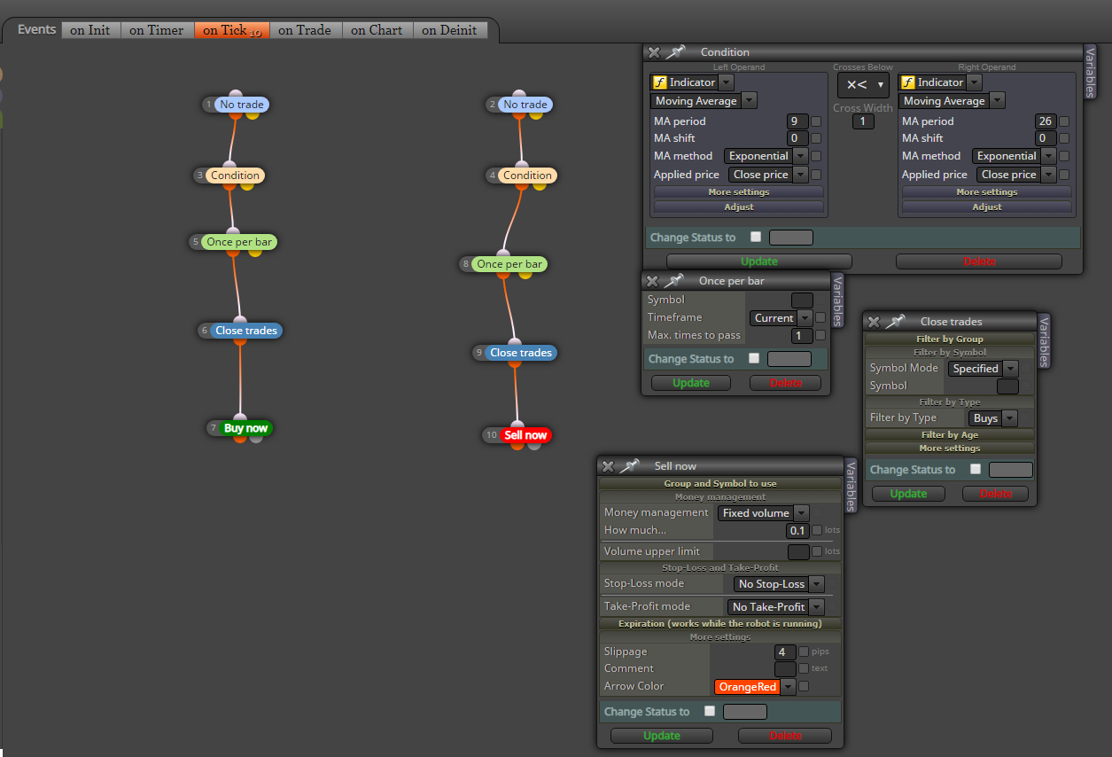
Task: Switch to the on Timer tab
Action: click(156, 30)
